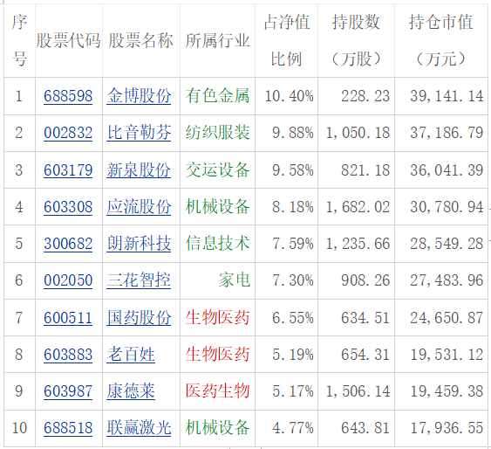491x449 pixels.
Task: Open the 康德莱 link
Action: click(x=131, y=391)
